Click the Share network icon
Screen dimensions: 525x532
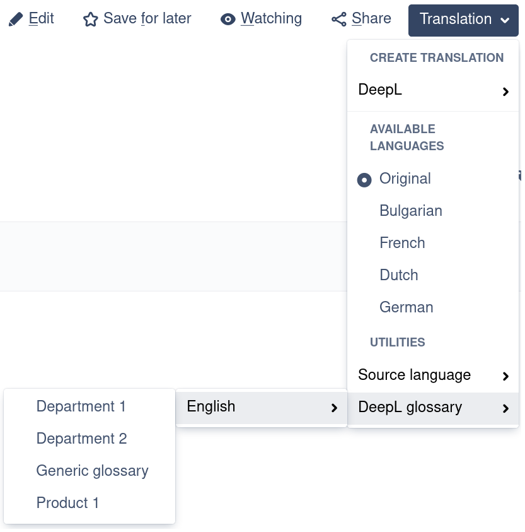coord(339,20)
